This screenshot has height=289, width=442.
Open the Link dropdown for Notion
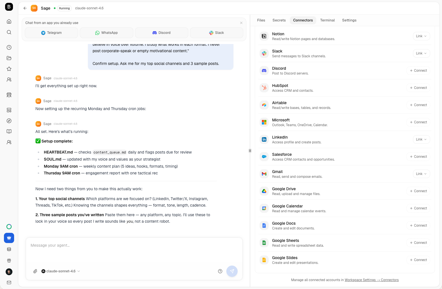(421, 36)
